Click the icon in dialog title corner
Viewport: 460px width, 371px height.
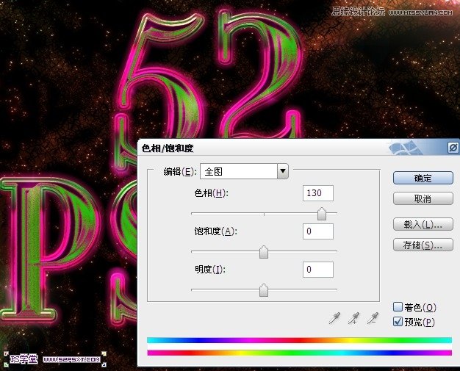coord(453,148)
